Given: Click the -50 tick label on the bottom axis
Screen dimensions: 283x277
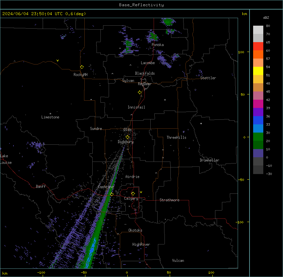Looking at the screenshot, I should [84, 272].
